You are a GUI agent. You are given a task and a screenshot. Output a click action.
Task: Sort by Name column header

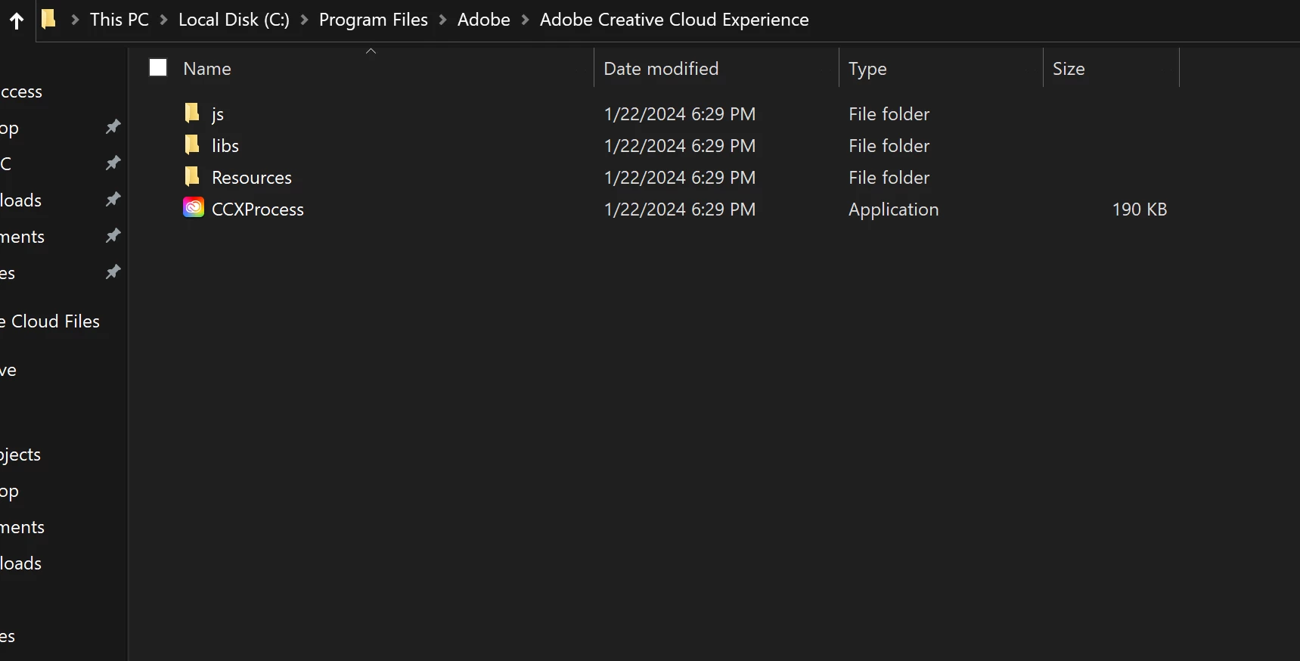(x=207, y=69)
